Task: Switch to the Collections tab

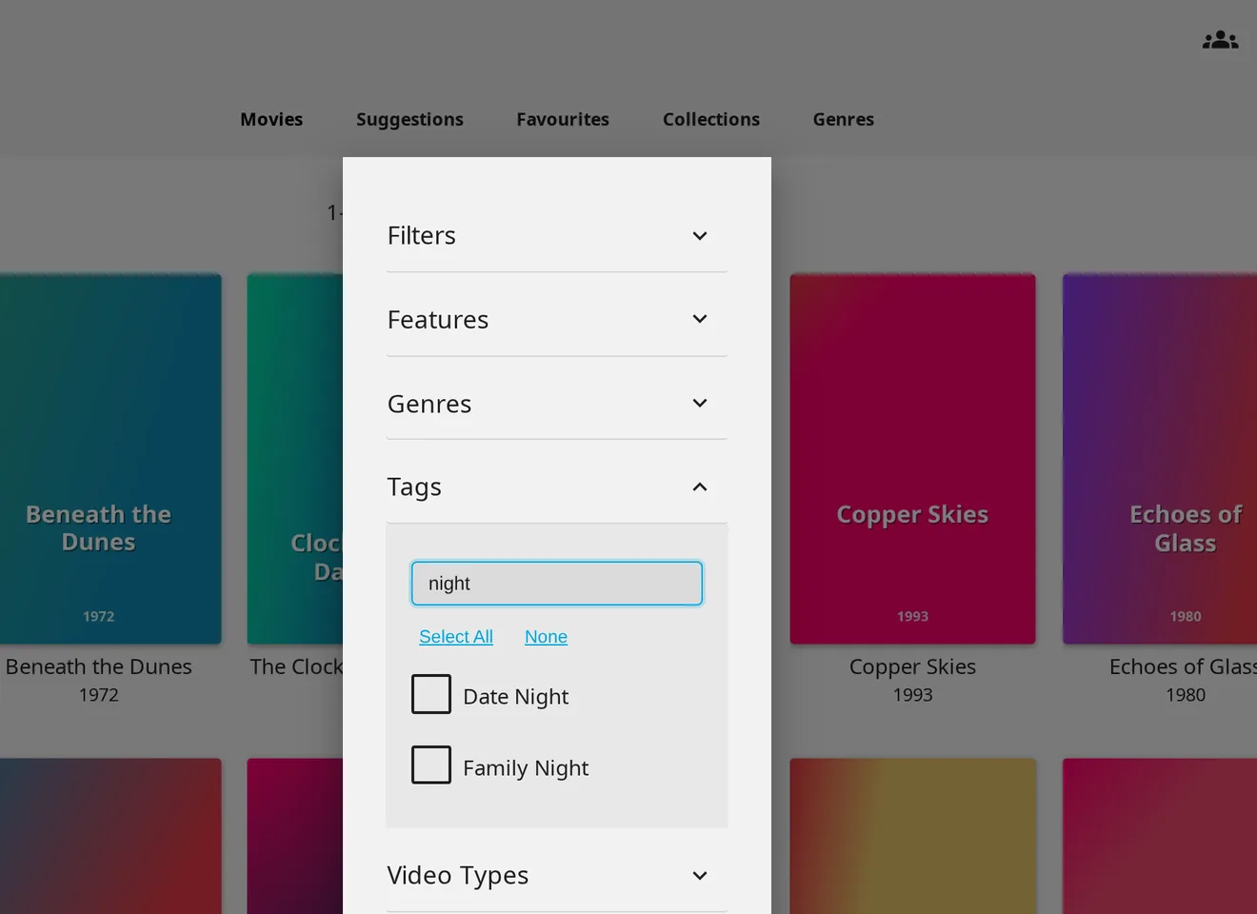Action: click(x=711, y=119)
